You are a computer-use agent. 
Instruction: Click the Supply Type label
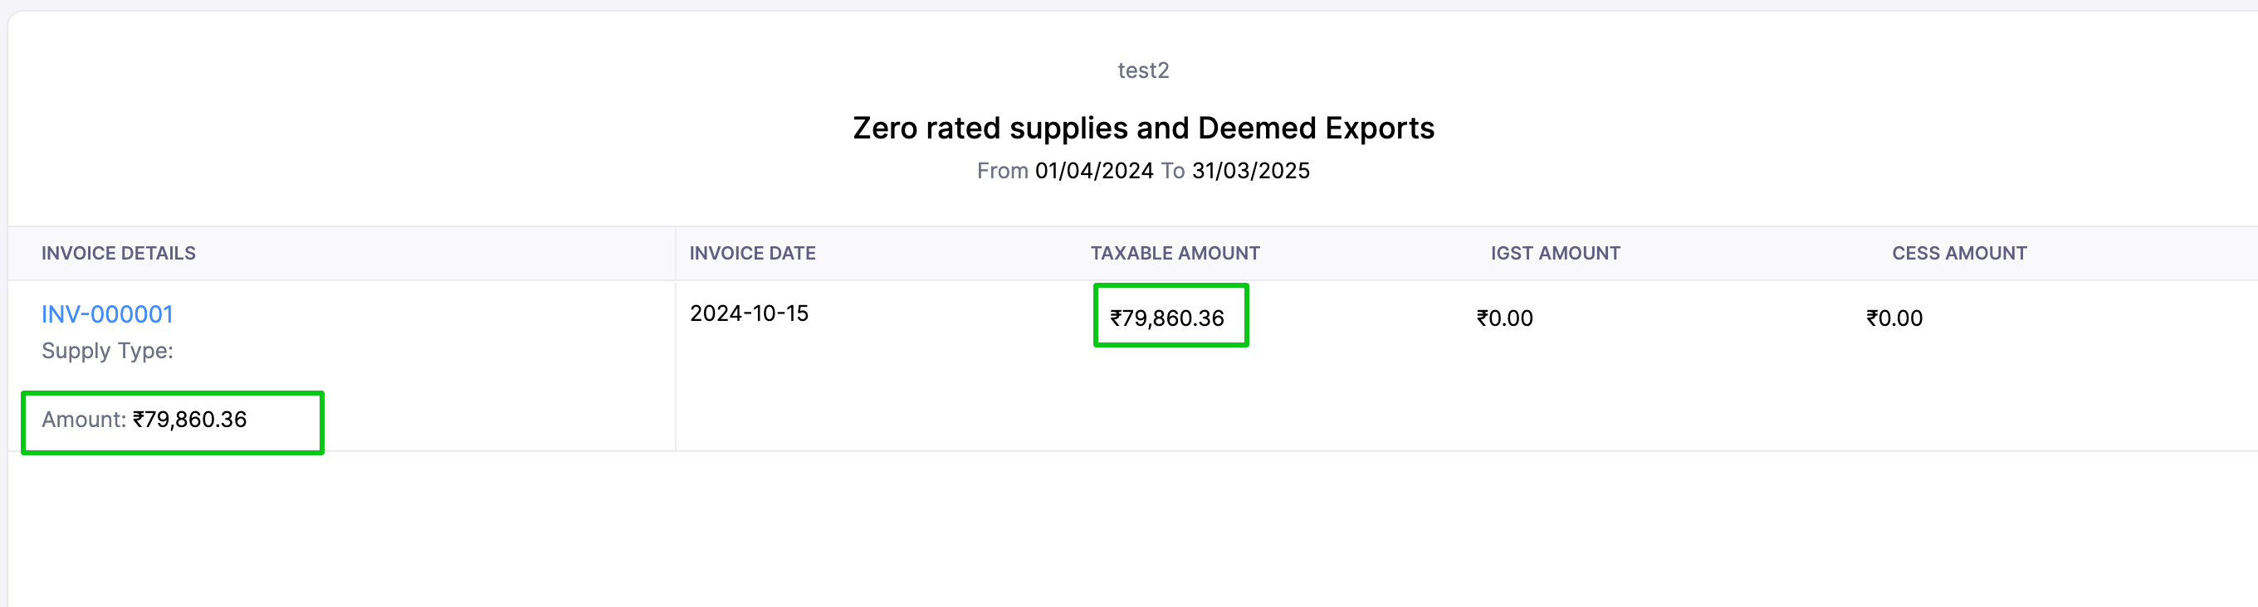107,352
